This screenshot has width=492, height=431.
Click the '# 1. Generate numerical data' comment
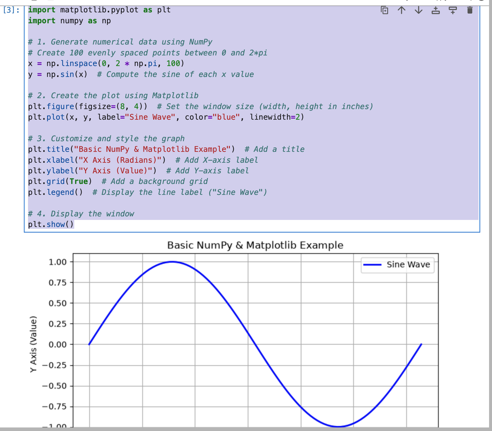pos(120,42)
